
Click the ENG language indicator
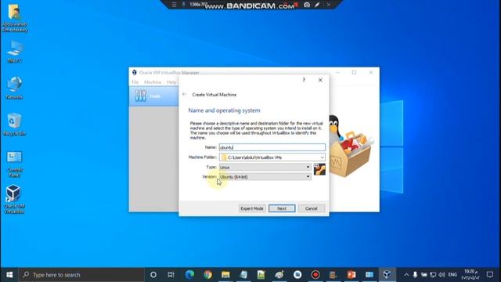coord(452,275)
